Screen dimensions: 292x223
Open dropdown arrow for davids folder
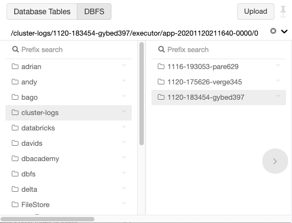pyautogui.click(x=124, y=142)
